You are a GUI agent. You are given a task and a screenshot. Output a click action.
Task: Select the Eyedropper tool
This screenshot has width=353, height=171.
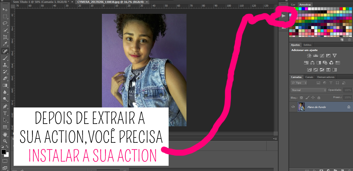tap(5, 44)
